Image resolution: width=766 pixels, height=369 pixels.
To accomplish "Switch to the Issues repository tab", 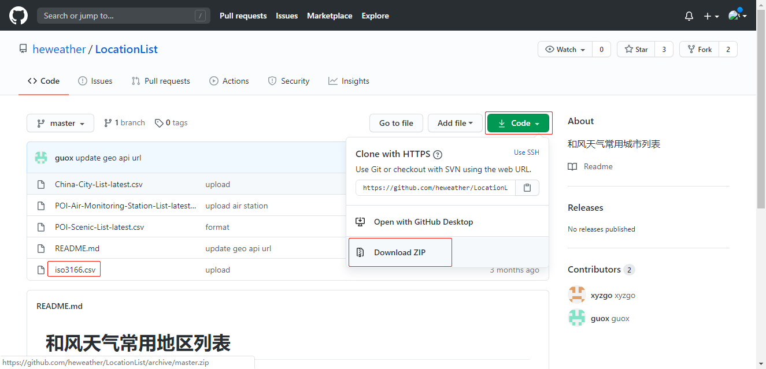I will pyautogui.click(x=95, y=81).
